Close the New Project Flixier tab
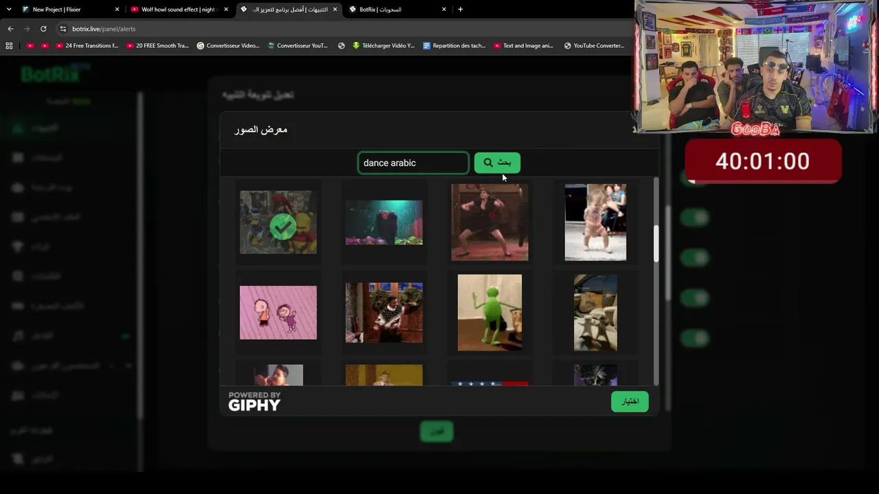The width and height of the screenshot is (879, 494). [x=117, y=10]
